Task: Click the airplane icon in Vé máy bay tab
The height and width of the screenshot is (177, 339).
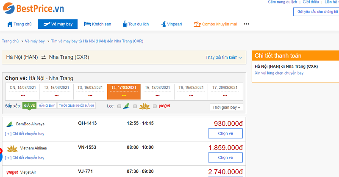Action: 47,24
